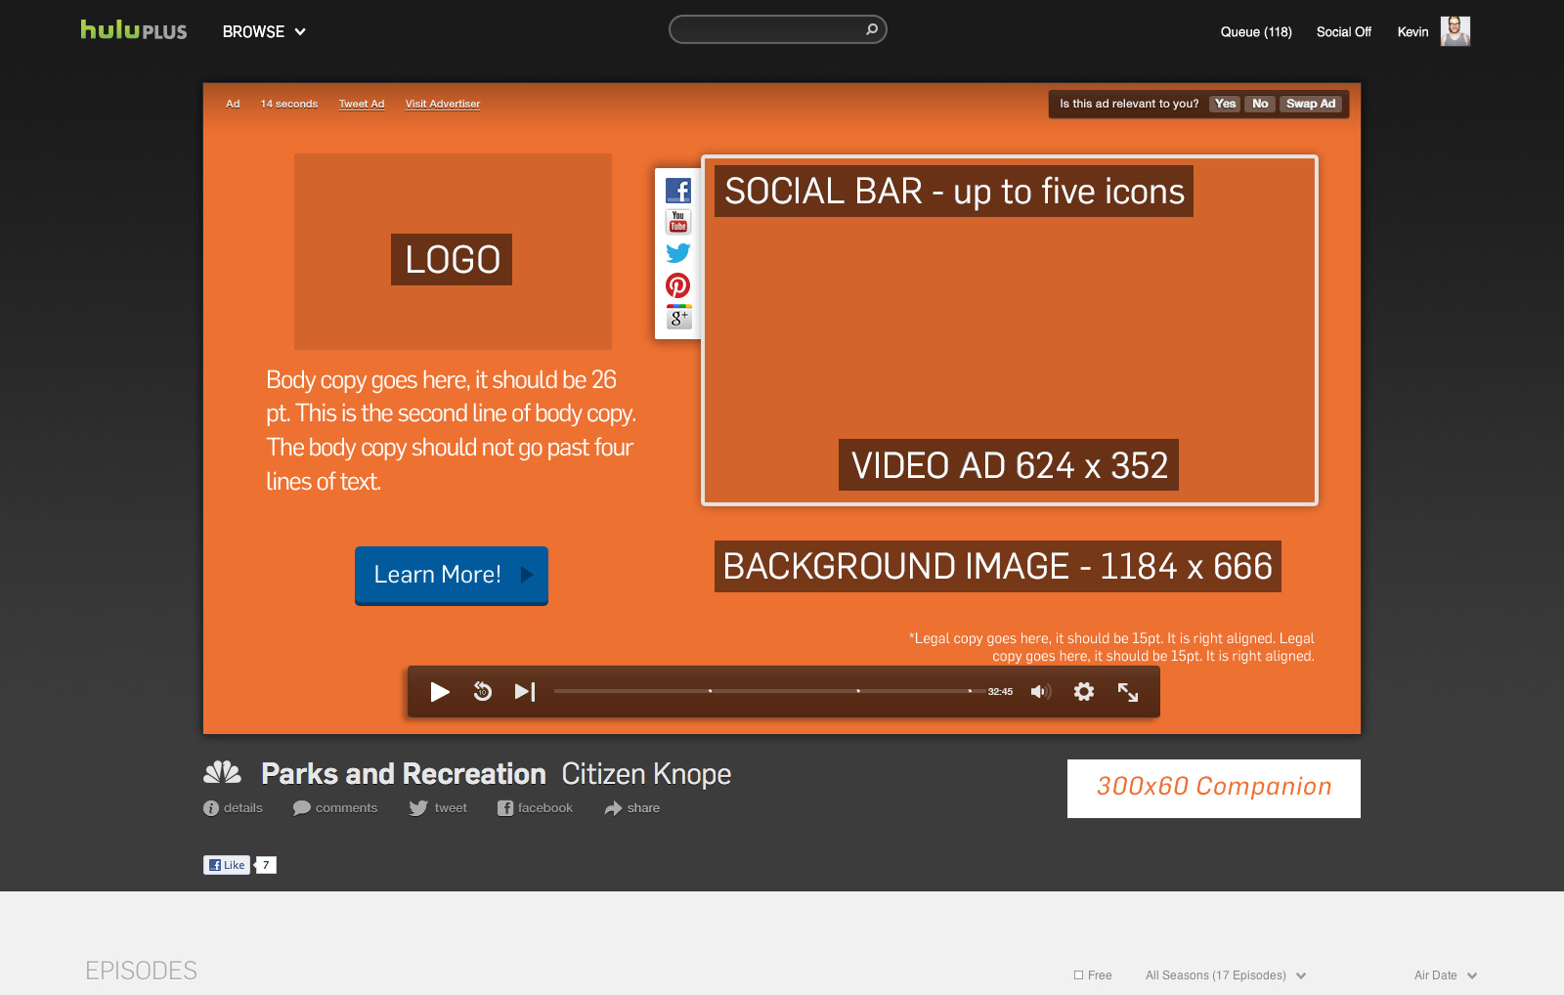Click the search magnifier icon
Viewport: 1564px width, 995px height.
(872, 29)
